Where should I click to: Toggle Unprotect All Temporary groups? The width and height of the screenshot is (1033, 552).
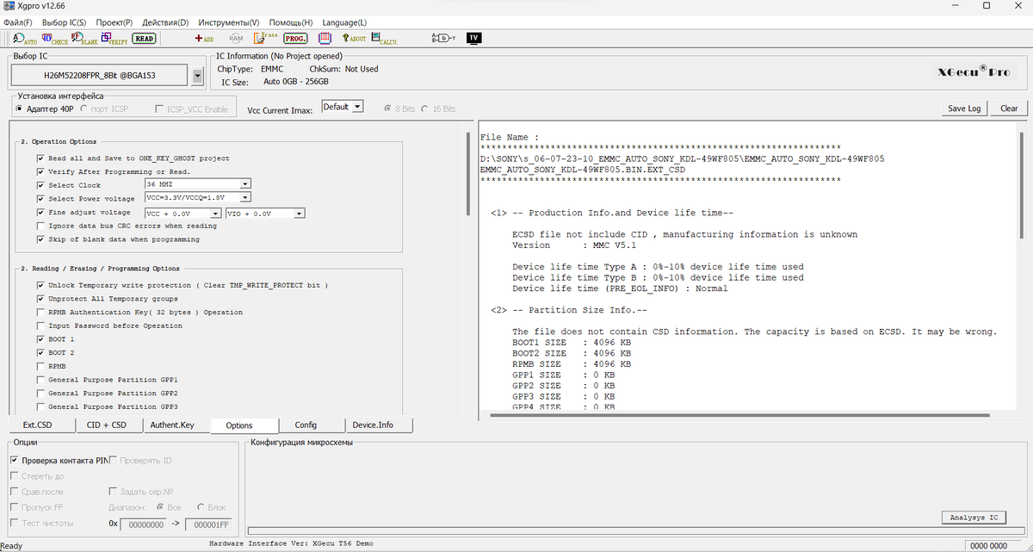[x=40, y=299]
